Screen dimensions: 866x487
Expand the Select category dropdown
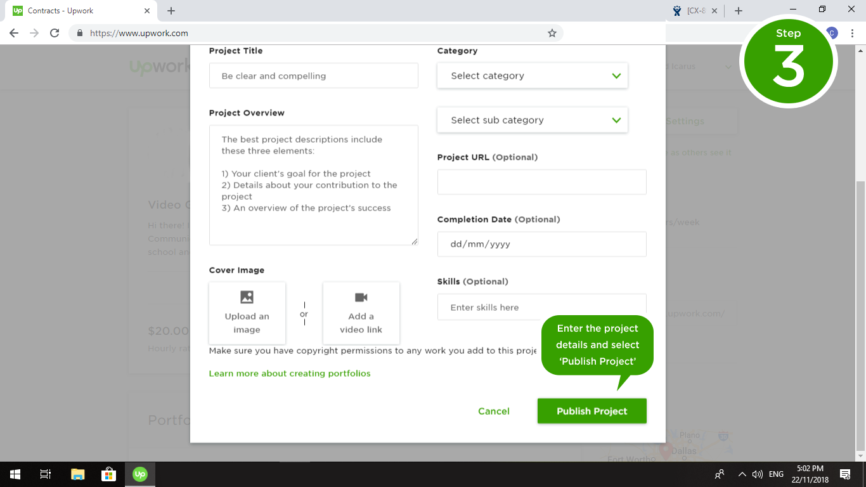532,75
